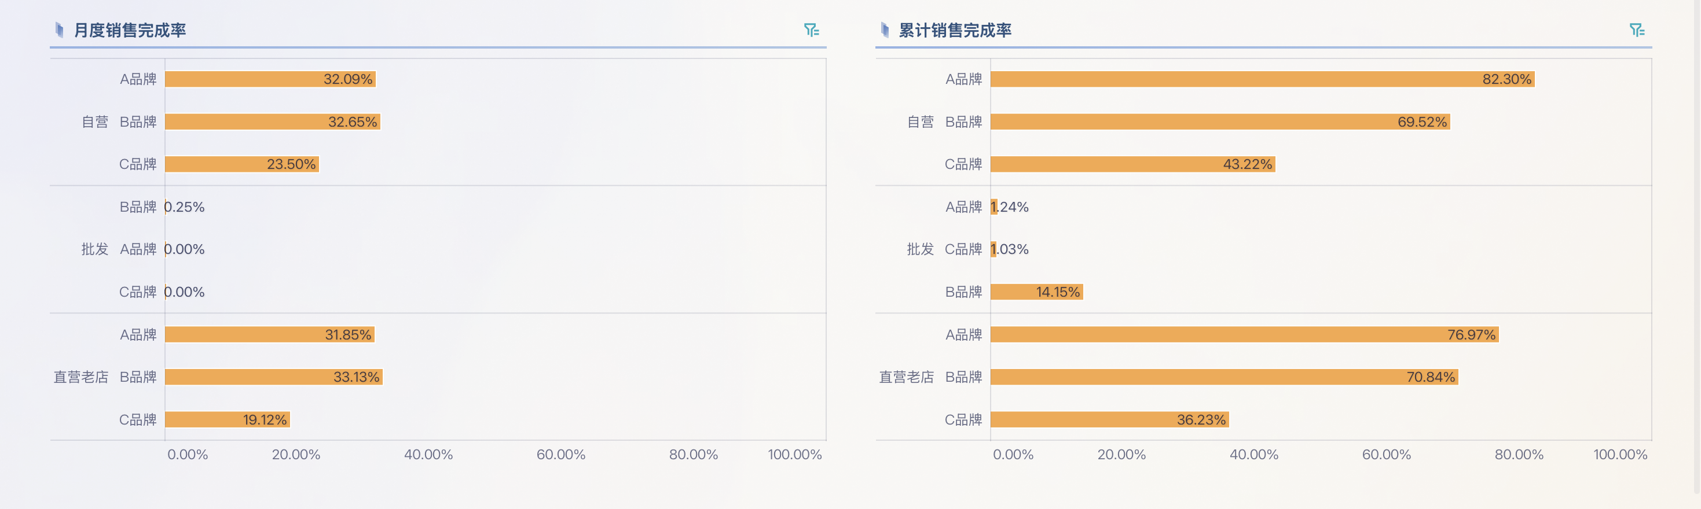Click the 0.25% value label
This screenshot has height=509, width=1701.
(184, 207)
